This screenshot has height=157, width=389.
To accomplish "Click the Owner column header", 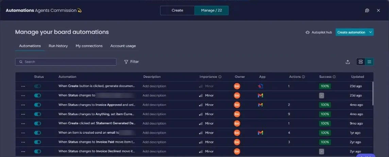I will coord(240,77).
